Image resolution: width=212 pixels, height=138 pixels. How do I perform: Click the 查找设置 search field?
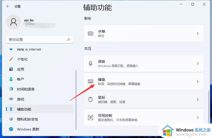[39, 40]
